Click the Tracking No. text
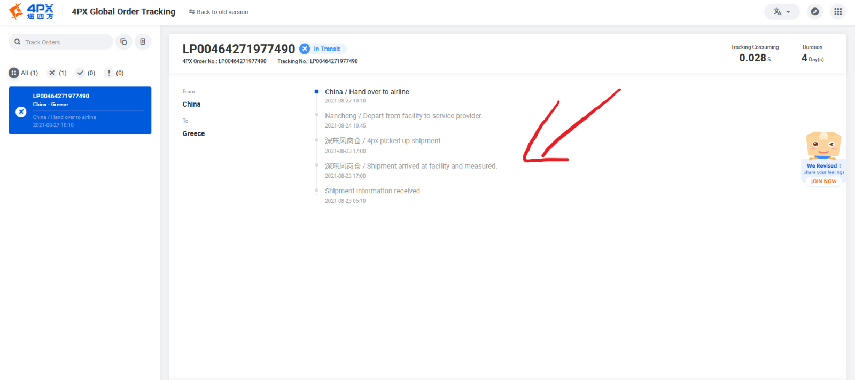This screenshot has height=380, width=855. [317, 61]
